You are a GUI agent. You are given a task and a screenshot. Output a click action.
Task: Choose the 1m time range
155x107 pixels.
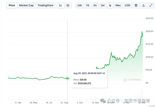pyautogui.click(x=95, y=5)
